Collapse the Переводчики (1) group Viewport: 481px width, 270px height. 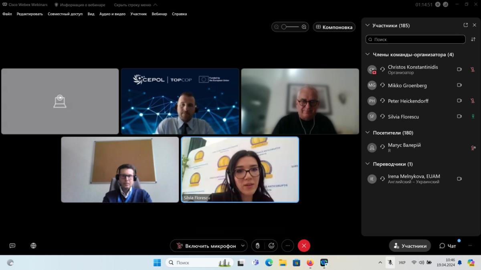pyautogui.click(x=368, y=164)
